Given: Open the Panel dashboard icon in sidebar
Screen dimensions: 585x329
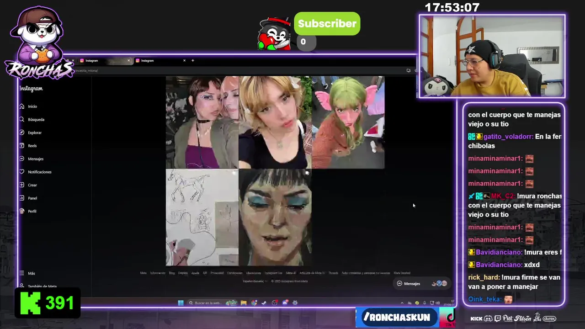Looking at the screenshot, I should 21,198.
